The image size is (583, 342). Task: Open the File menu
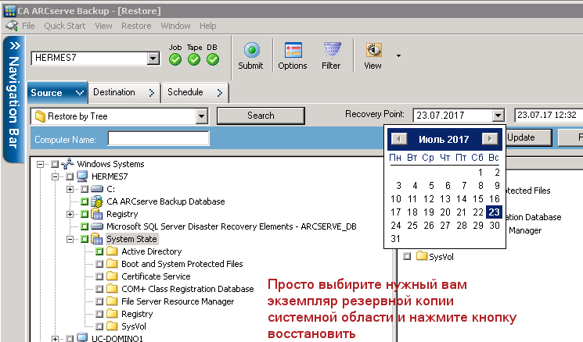28,26
